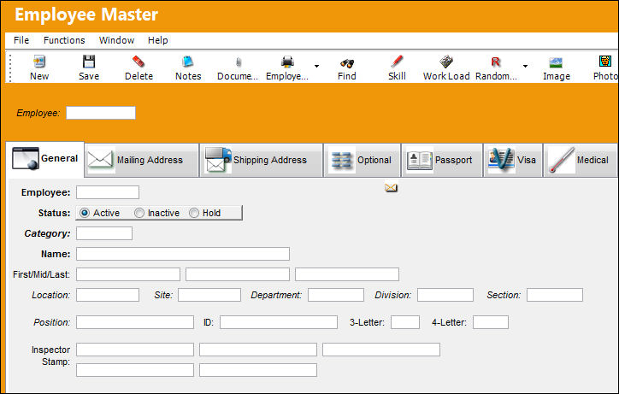The height and width of the screenshot is (394, 619).
Task: Open the File menu
Action: point(21,40)
